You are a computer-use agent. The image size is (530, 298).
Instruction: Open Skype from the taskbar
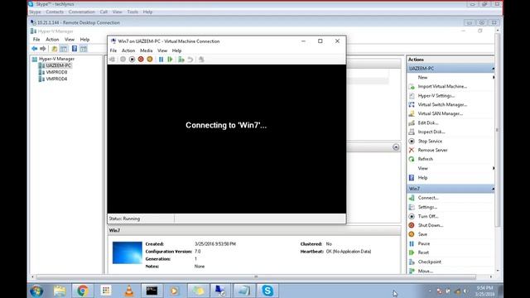pos(267,291)
